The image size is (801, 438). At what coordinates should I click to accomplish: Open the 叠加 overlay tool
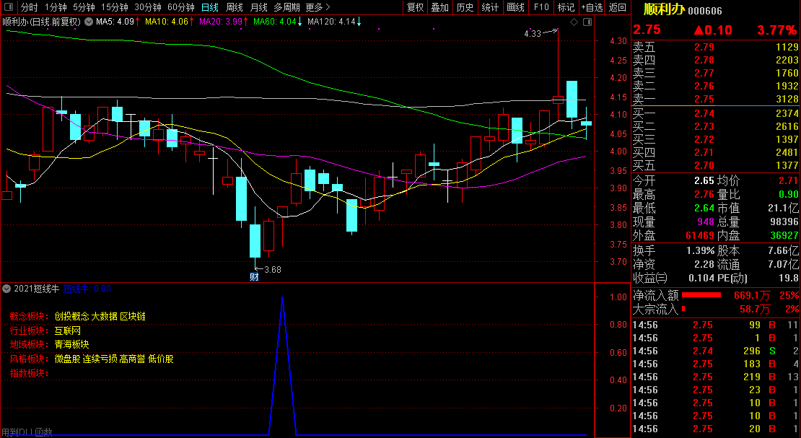point(440,7)
